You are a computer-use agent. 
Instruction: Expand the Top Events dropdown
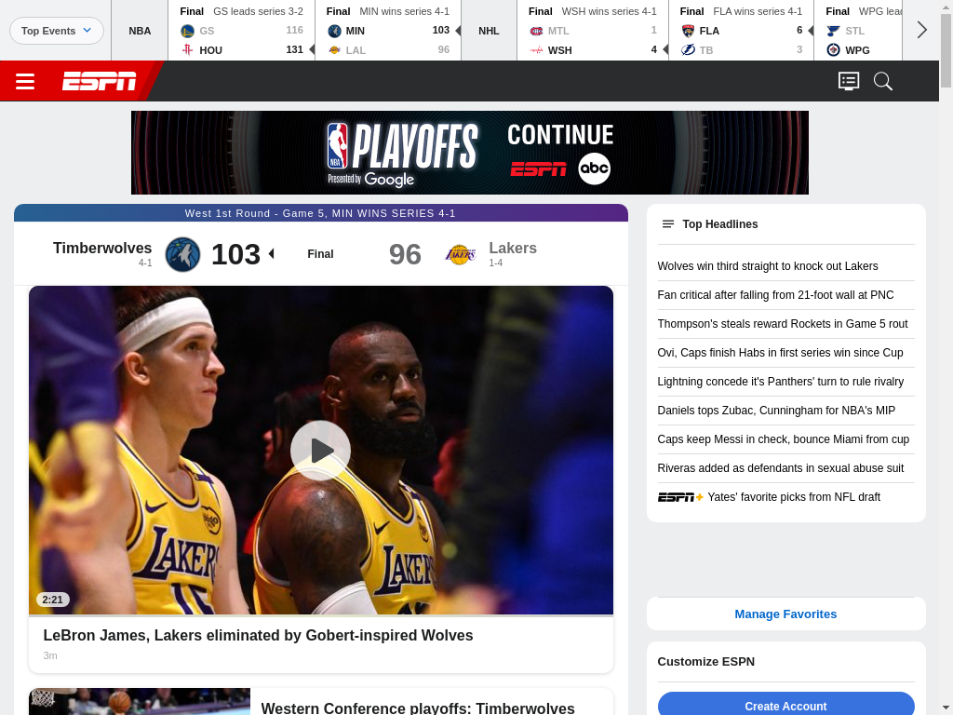[57, 31]
